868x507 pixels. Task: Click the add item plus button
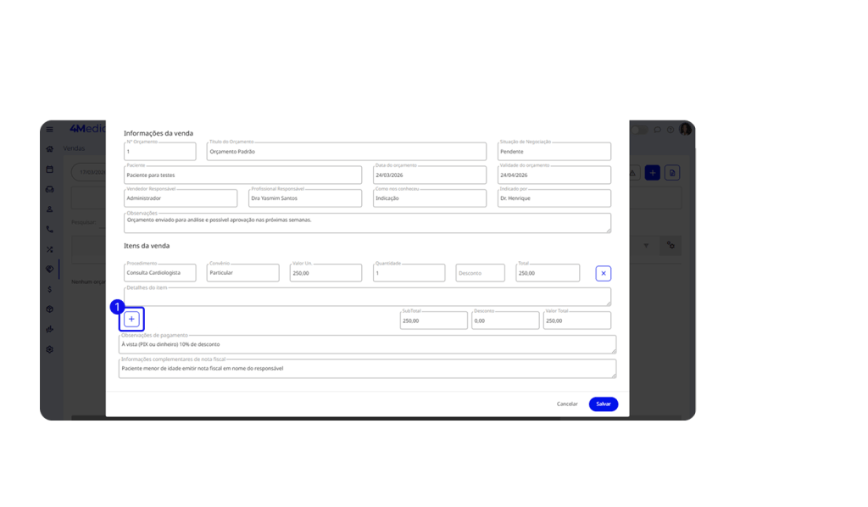pos(131,319)
